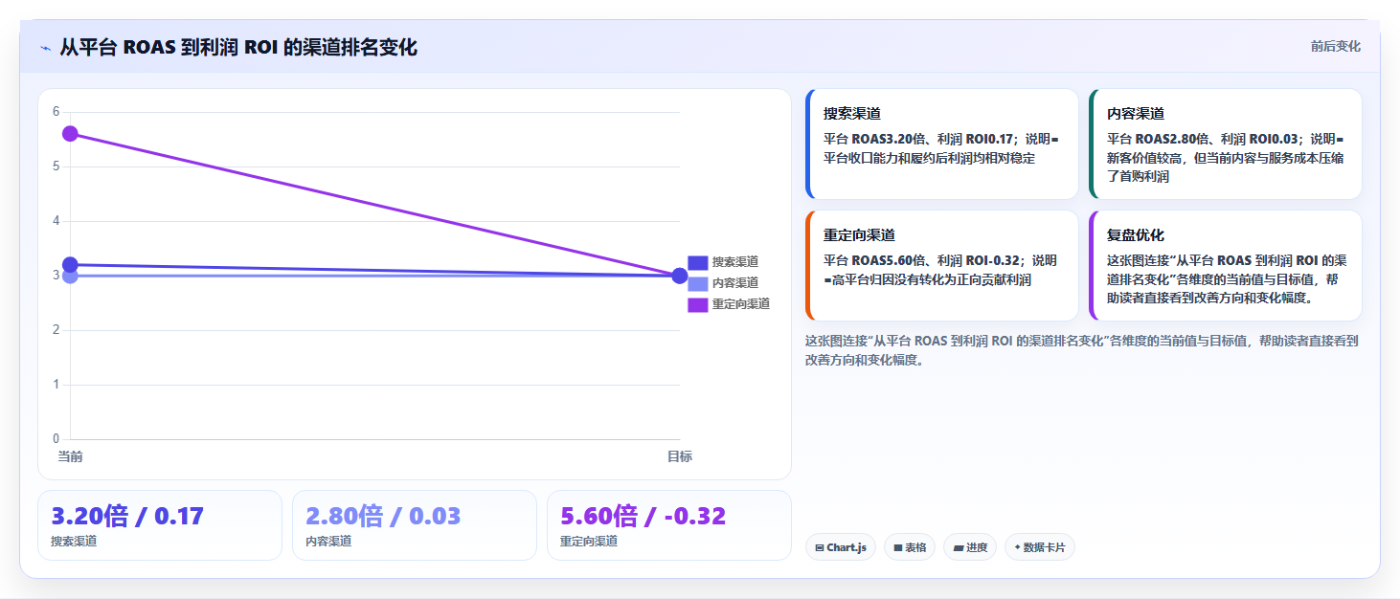Click the data point at 目标
Screen dimensions: 1400x599
(x=680, y=276)
